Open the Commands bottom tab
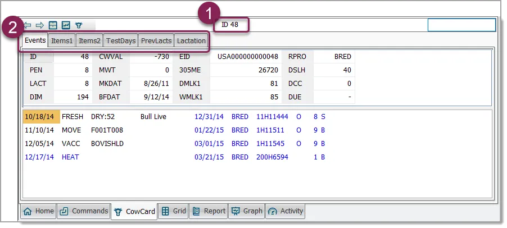Image resolution: width=507 pixels, height=228 pixels. click(84, 211)
